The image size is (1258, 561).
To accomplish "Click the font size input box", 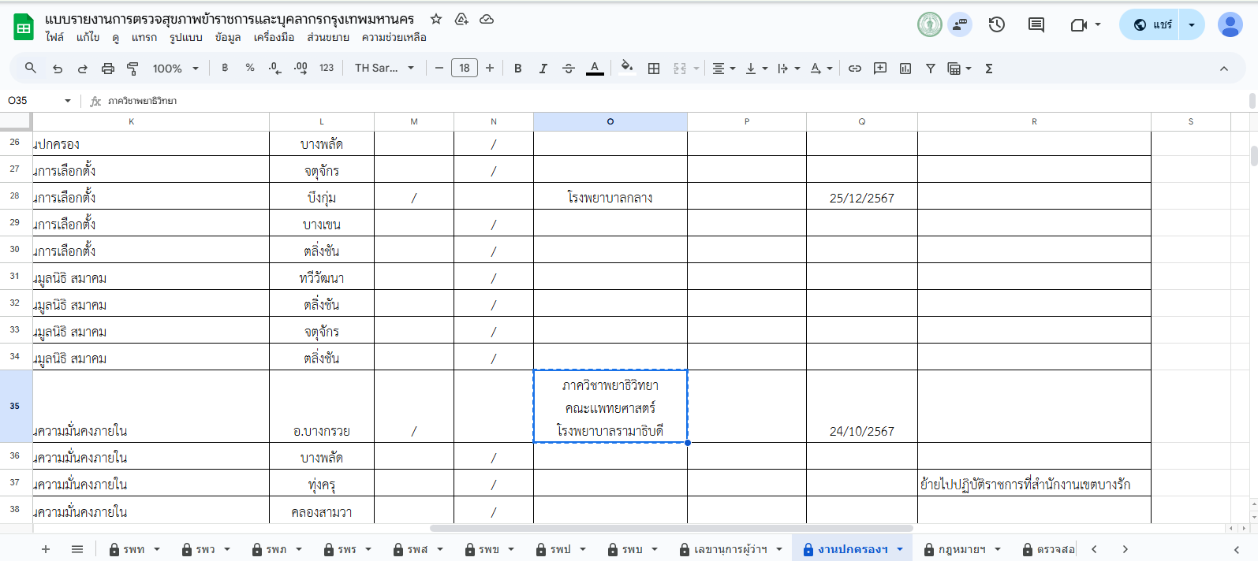I will [x=465, y=69].
